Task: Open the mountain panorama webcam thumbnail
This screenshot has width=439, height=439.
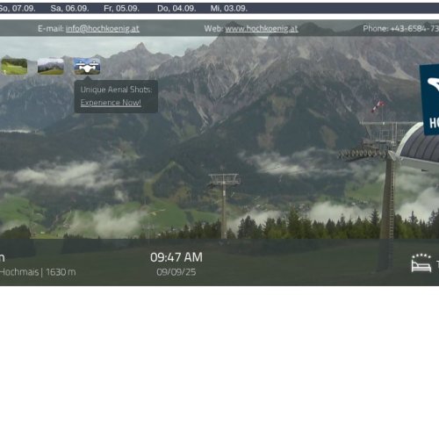Action: pos(51,67)
